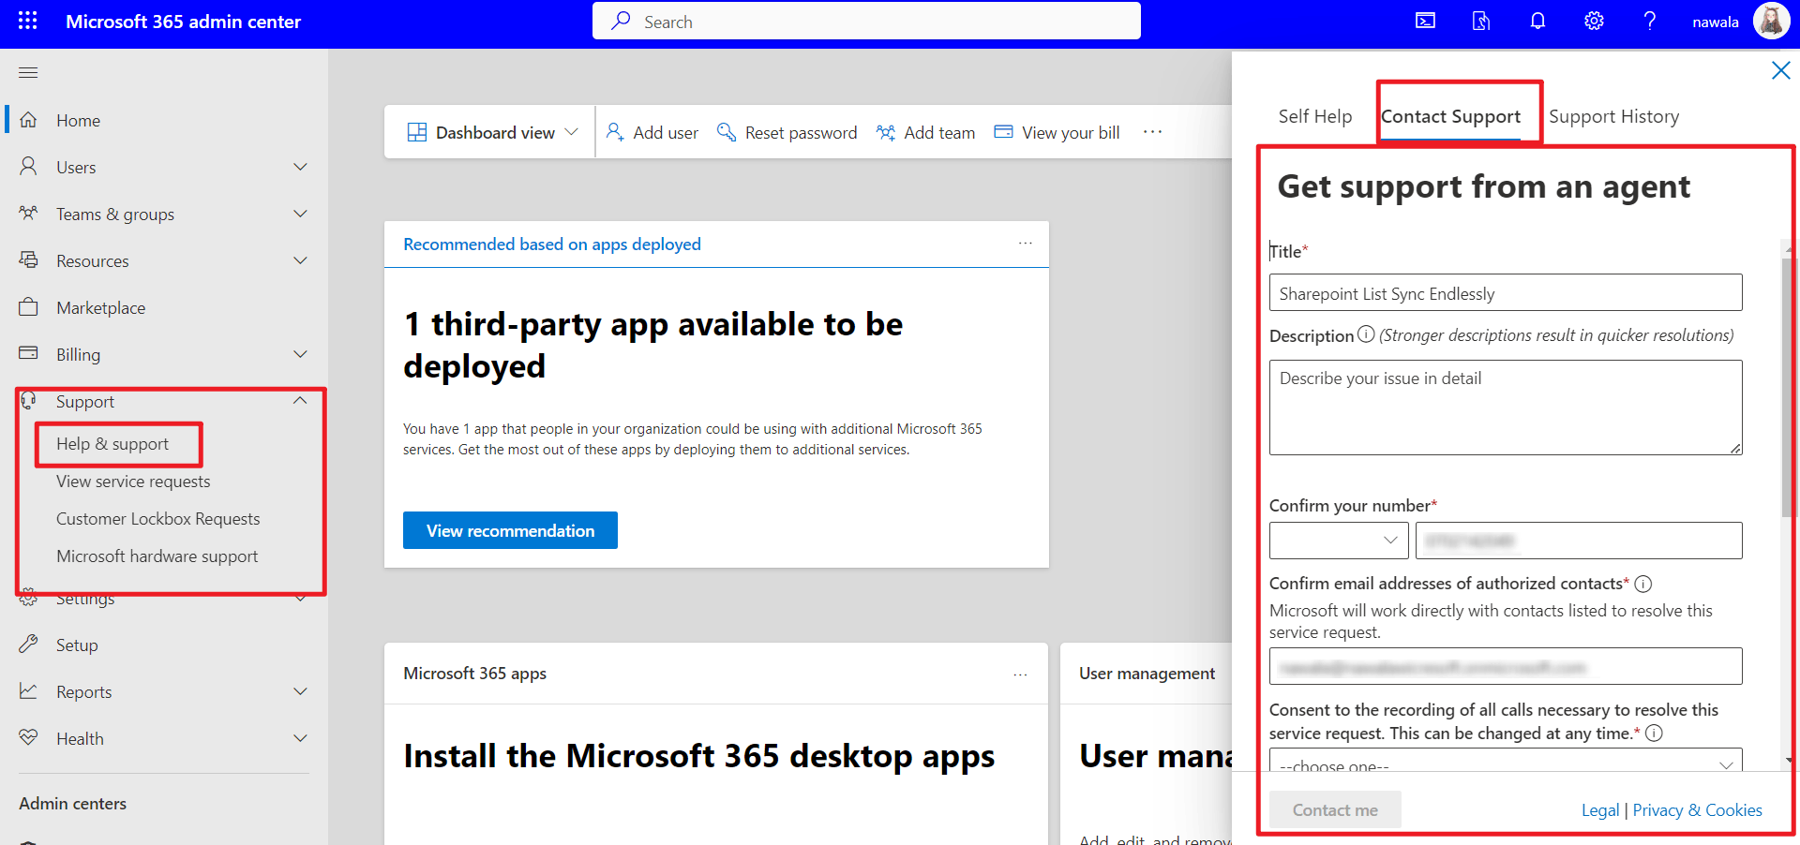Switch to the Self Help tab

click(x=1314, y=115)
